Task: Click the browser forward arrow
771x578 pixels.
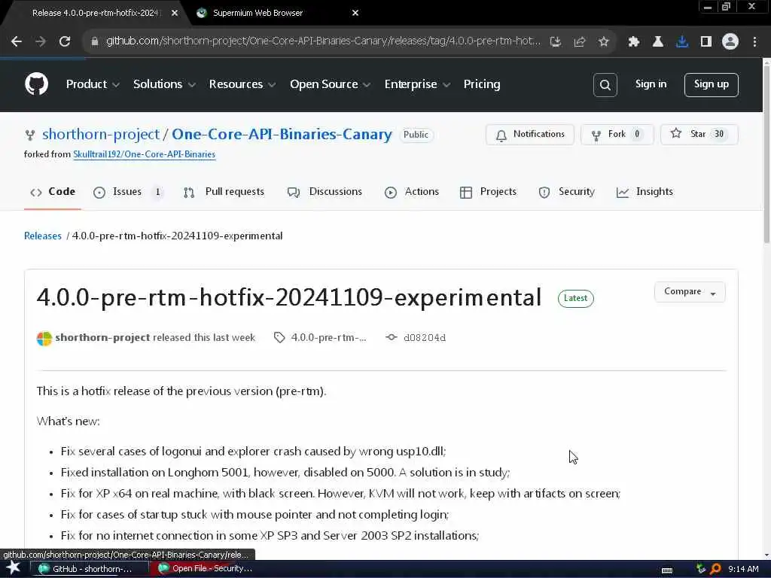Action: (x=41, y=41)
